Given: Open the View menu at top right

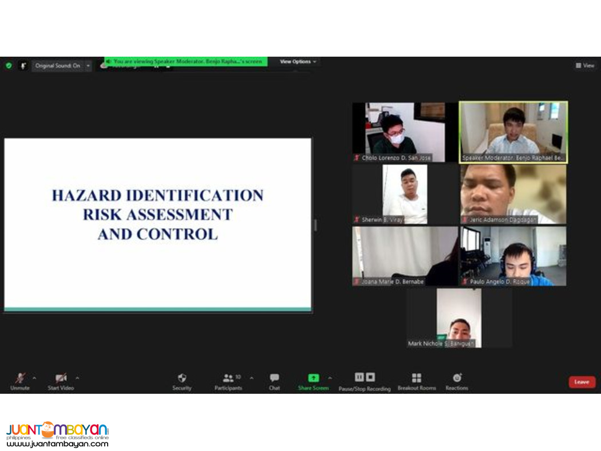Looking at the screenshot, I should tap(584, 66).
